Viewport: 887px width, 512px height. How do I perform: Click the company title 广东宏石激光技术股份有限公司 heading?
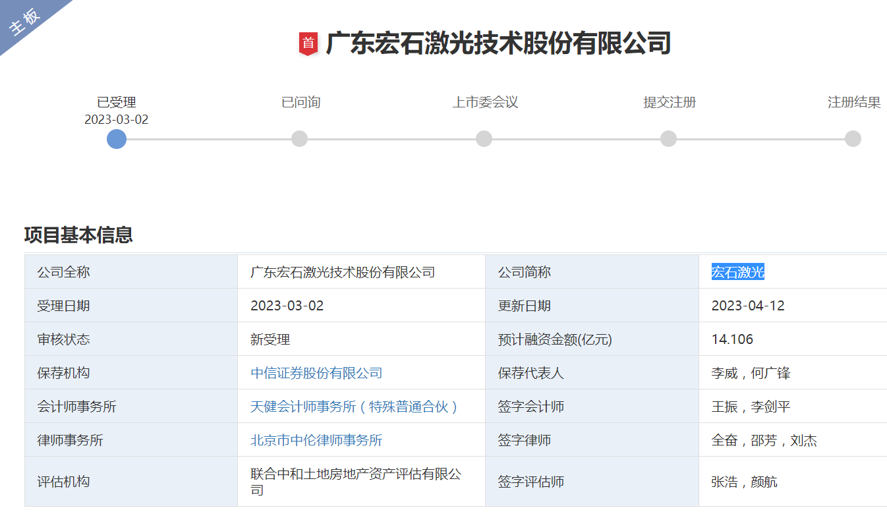(498, 43)
